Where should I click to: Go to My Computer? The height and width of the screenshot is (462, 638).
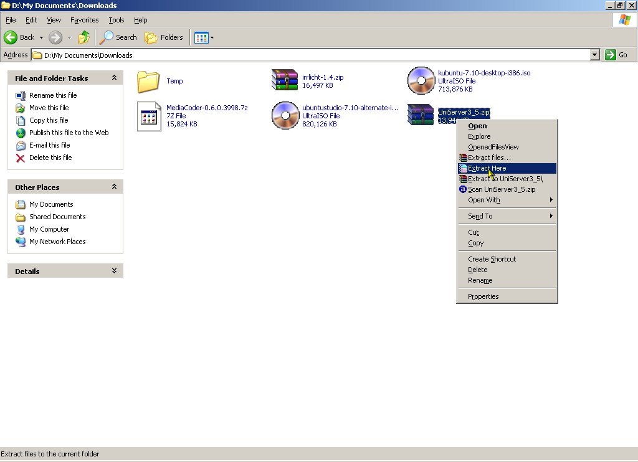tap(49, 229)
